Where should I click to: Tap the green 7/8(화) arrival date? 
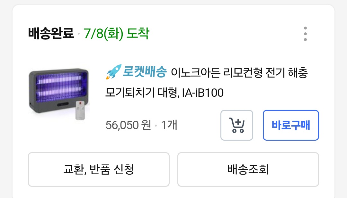pos(103,33)
